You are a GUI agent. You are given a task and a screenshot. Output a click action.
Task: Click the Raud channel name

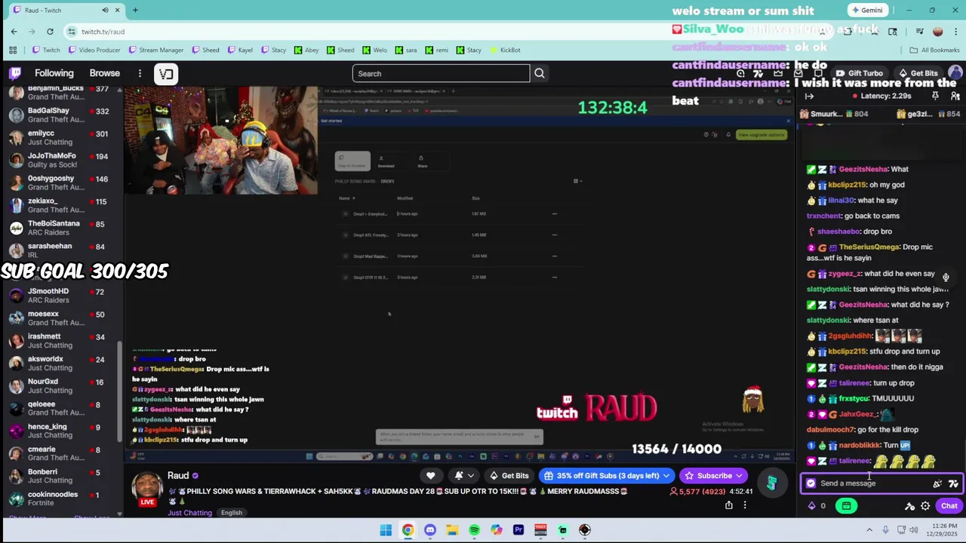click(178, 475)
